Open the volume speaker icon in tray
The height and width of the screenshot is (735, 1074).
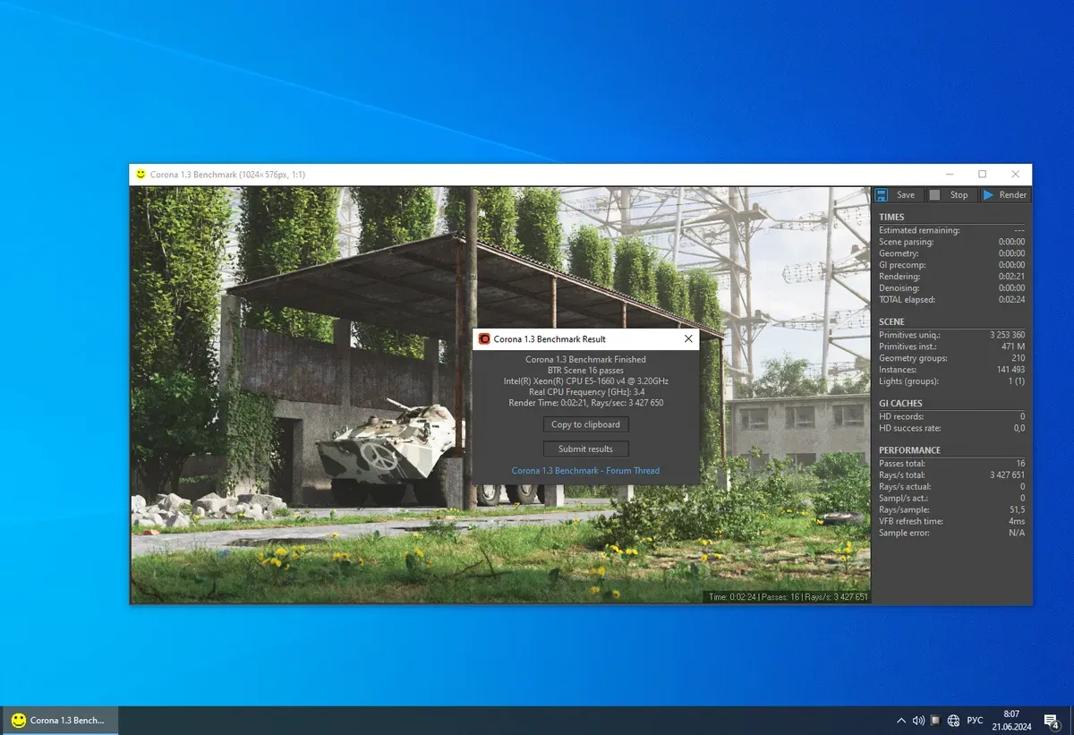pyautogui.click(x=918, y=721)
